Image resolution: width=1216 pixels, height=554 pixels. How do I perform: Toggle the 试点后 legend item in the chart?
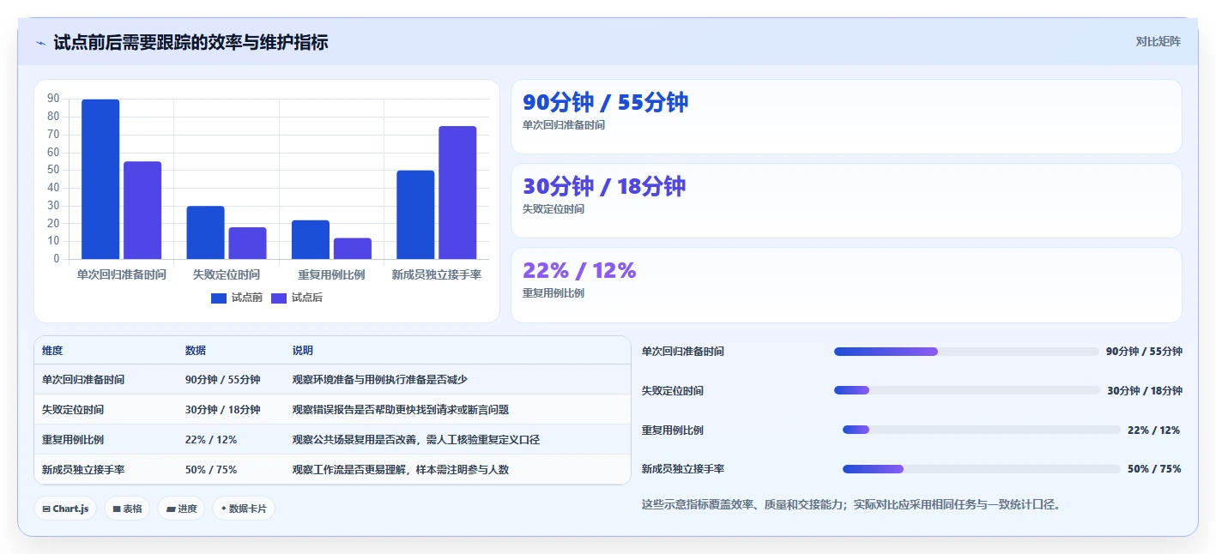pos(297,298)
